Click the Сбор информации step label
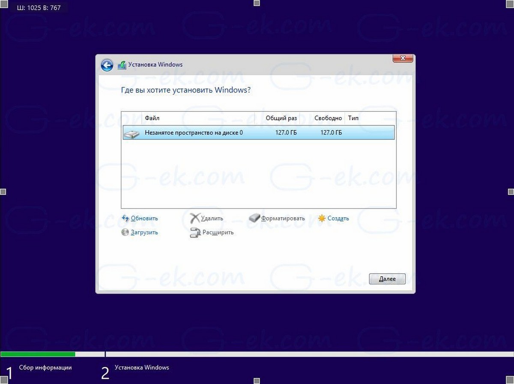This screenshot has width=514, height=384. [x=45, y=367]
